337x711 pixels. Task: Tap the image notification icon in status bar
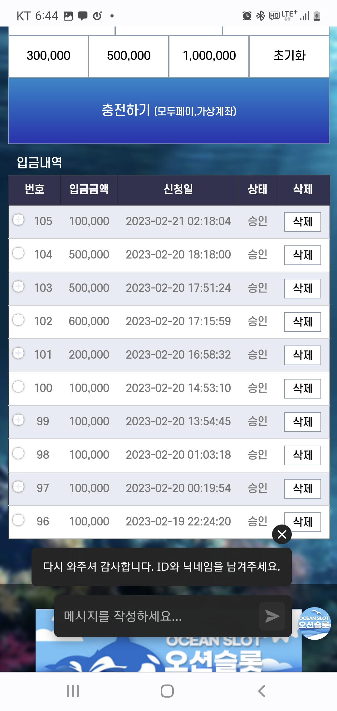coord(68,16)
